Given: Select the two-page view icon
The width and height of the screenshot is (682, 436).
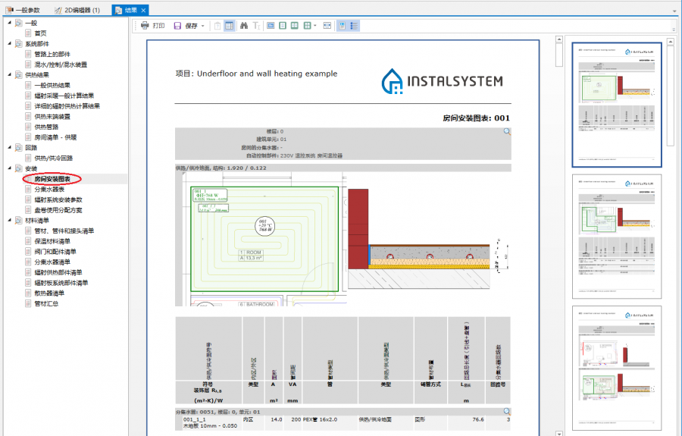Looking at the screenshot, I should coord(295,26).
